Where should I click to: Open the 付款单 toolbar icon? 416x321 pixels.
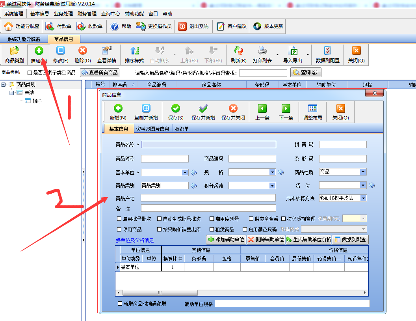click(50, 26)
